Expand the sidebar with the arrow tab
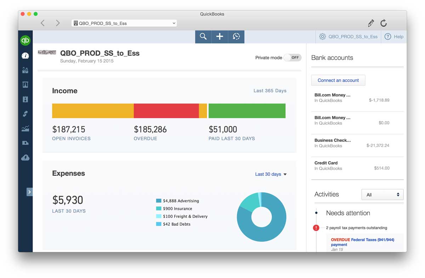Screen dimensions: 425x278 pos(29,192)
